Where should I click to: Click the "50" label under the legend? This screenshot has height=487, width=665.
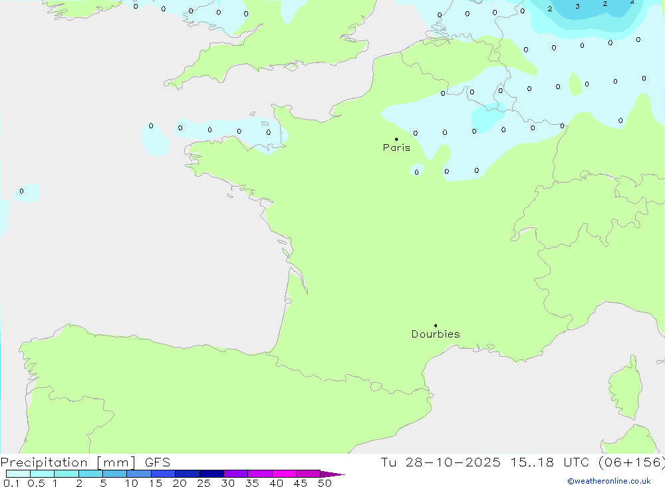(324, 483)
